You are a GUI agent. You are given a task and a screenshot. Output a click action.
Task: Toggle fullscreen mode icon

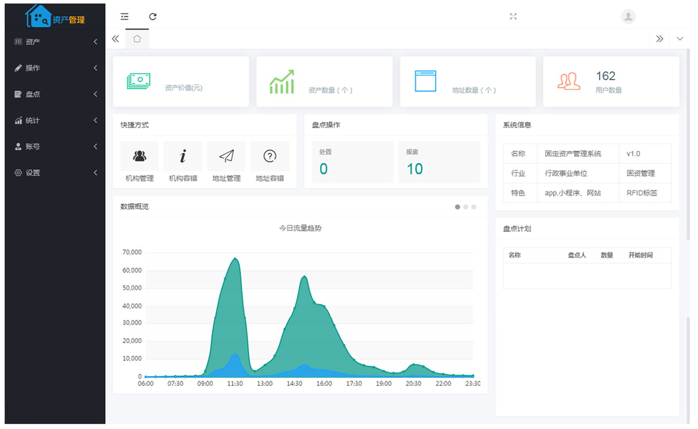point(513,16)
